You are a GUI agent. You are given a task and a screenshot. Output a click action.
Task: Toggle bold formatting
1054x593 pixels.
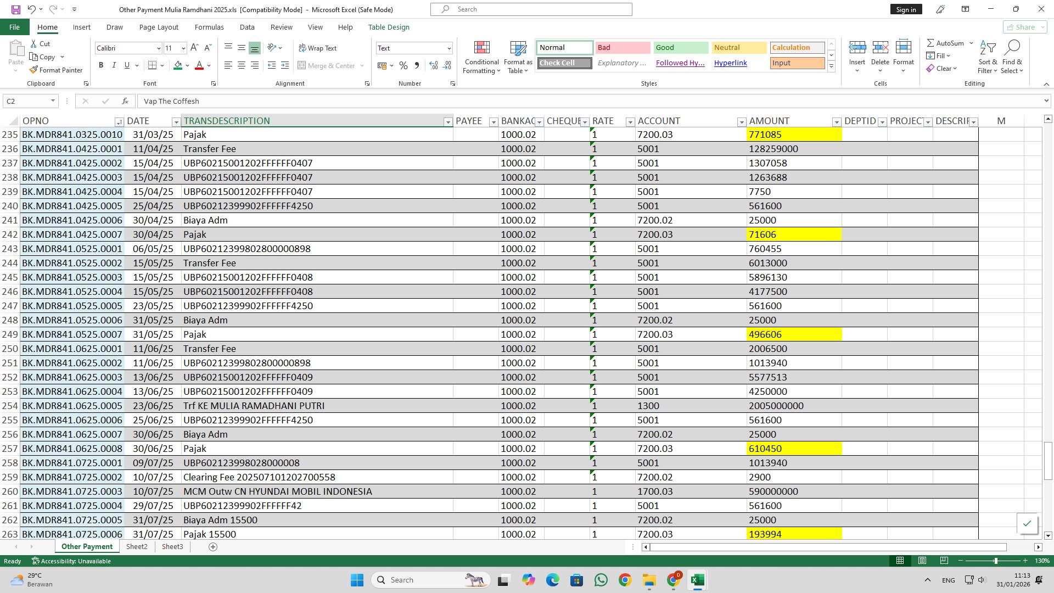100,65
